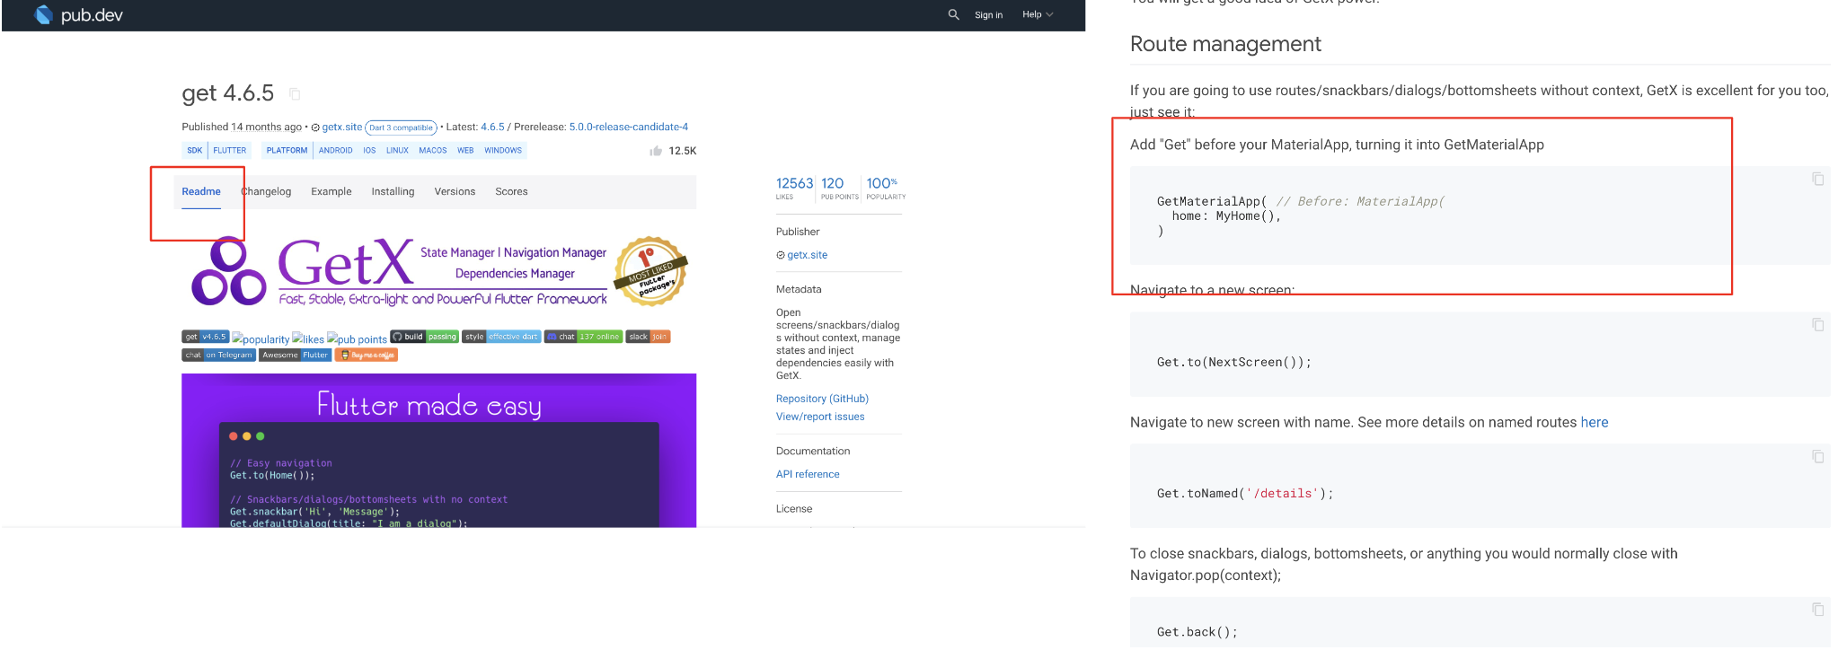Open the API reference link
The width and height of the screenshot is (1838, 659).
808,474
